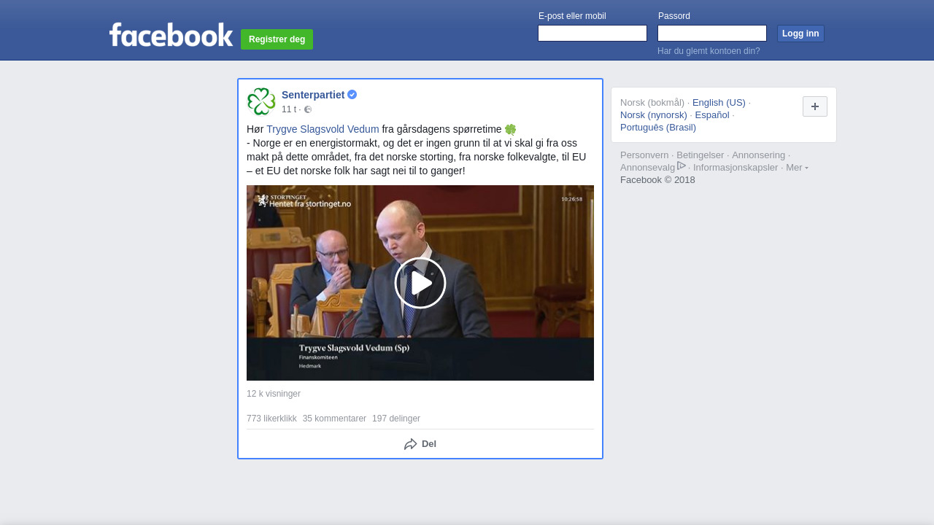Image resolution: width=934 pixels, height=525 pixels.
Task: Click Norsk (bokmål) current language text
Action: (652, 102)
